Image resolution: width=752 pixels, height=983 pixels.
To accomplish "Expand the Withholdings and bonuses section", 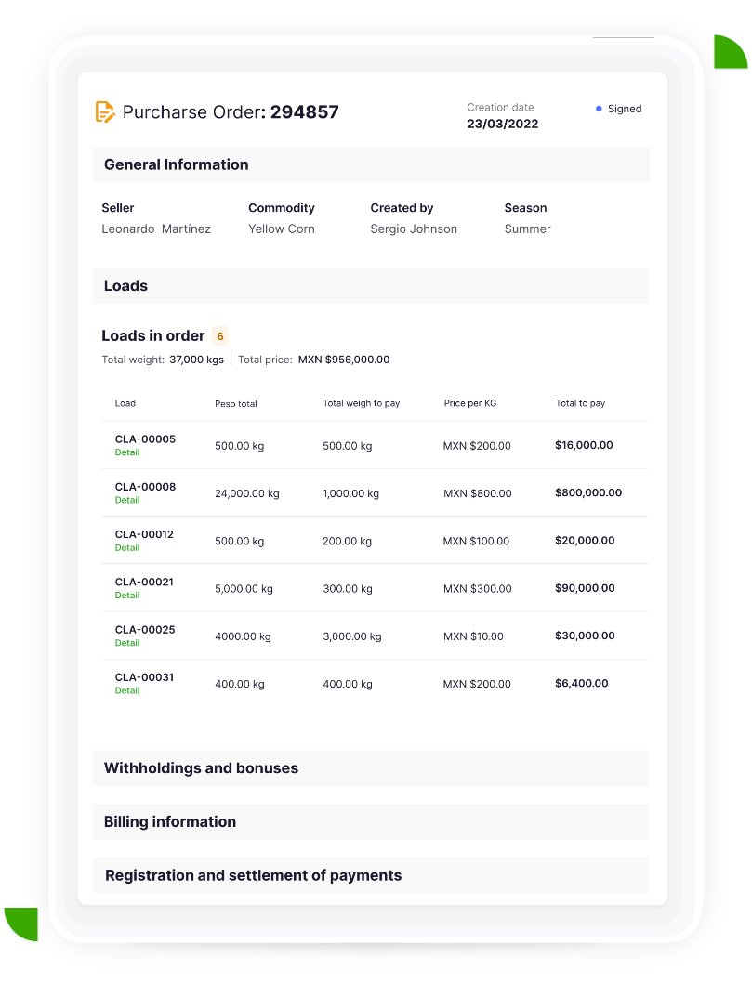I will click(201, 767).
